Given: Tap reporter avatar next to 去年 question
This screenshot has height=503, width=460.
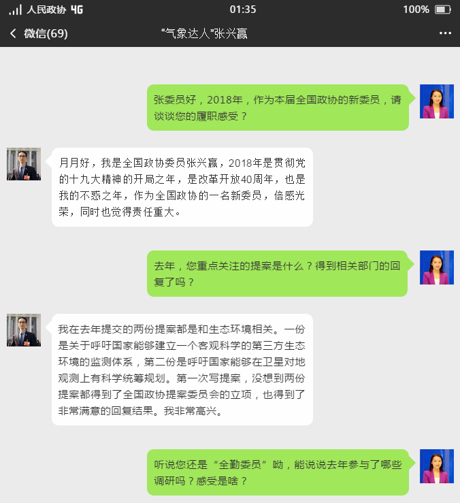Looking at the screenshot, I should click(437, 267).
